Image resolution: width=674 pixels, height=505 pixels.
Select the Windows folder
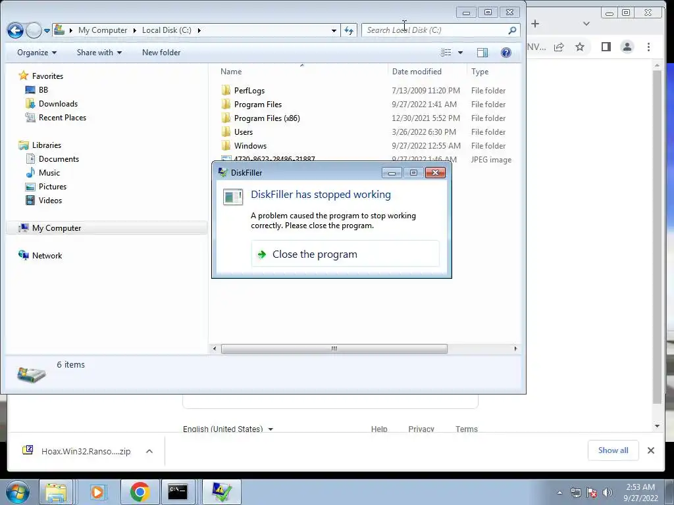click(250, 145)
